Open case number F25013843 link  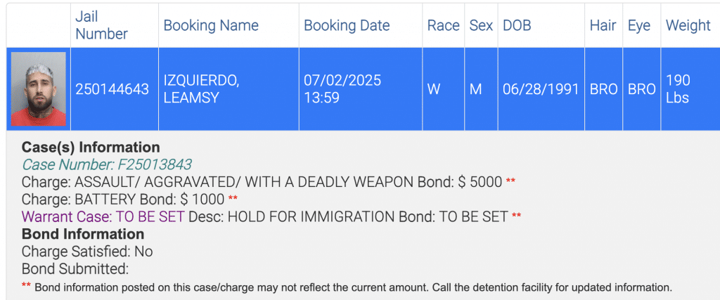tap(107, 165)
